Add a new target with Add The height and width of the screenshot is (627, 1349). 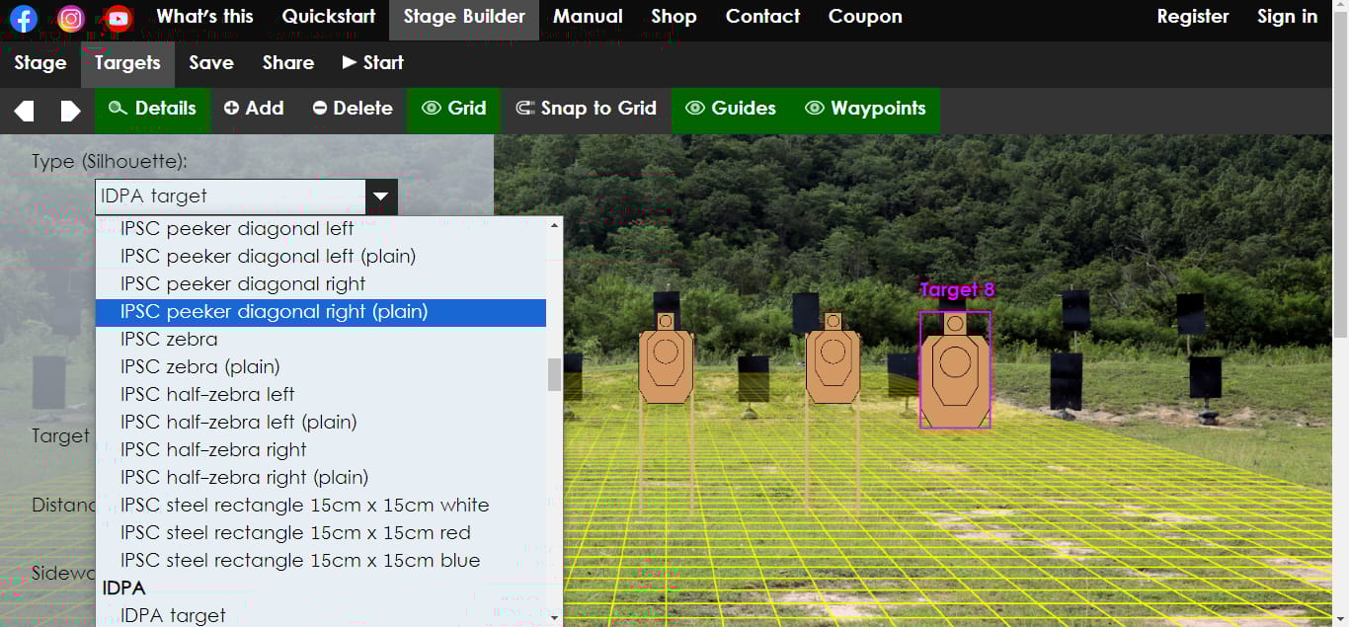point(254,109)
